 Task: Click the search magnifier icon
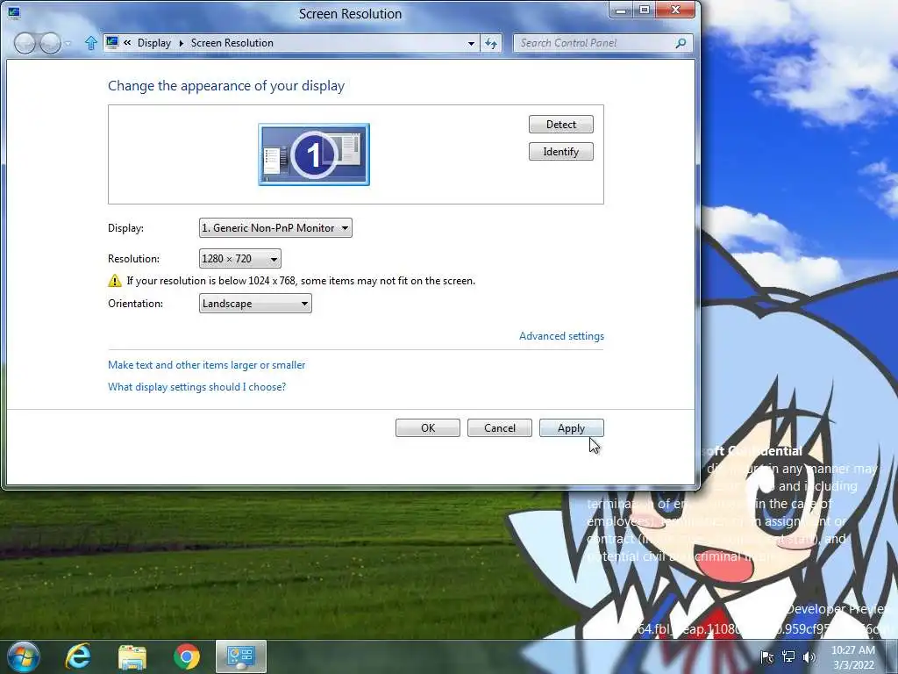[681, 43]
